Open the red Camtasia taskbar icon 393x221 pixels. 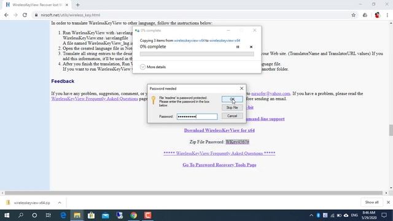(147, 215)
